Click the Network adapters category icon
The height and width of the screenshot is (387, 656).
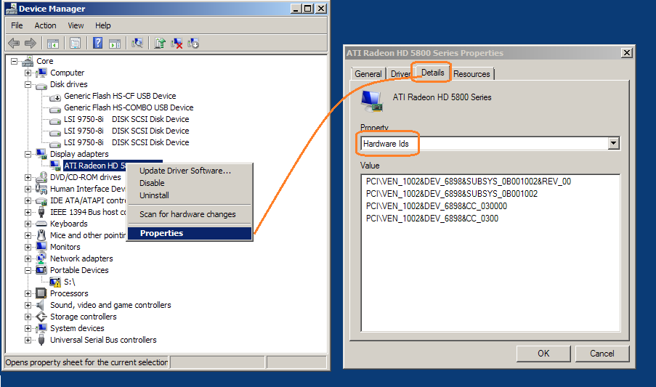coord(41,258)
